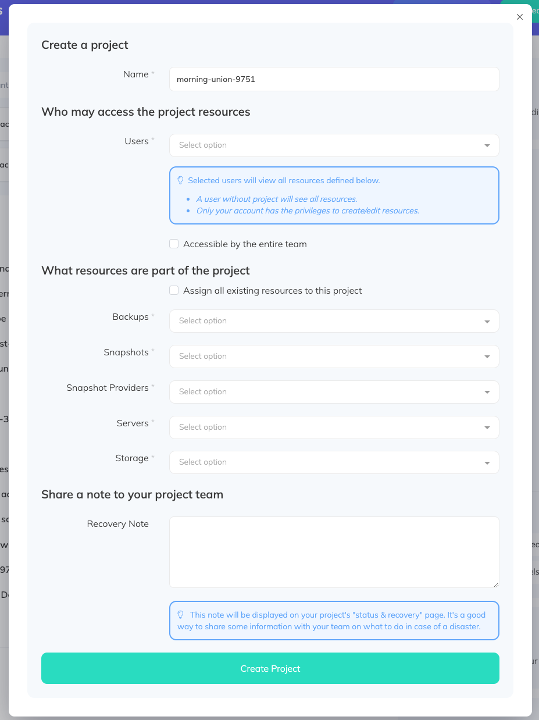Viewport: 539px width, 720px height.
Task: Click the lightbulb icon in the Users info box
Action: click(x=180, y=180)
